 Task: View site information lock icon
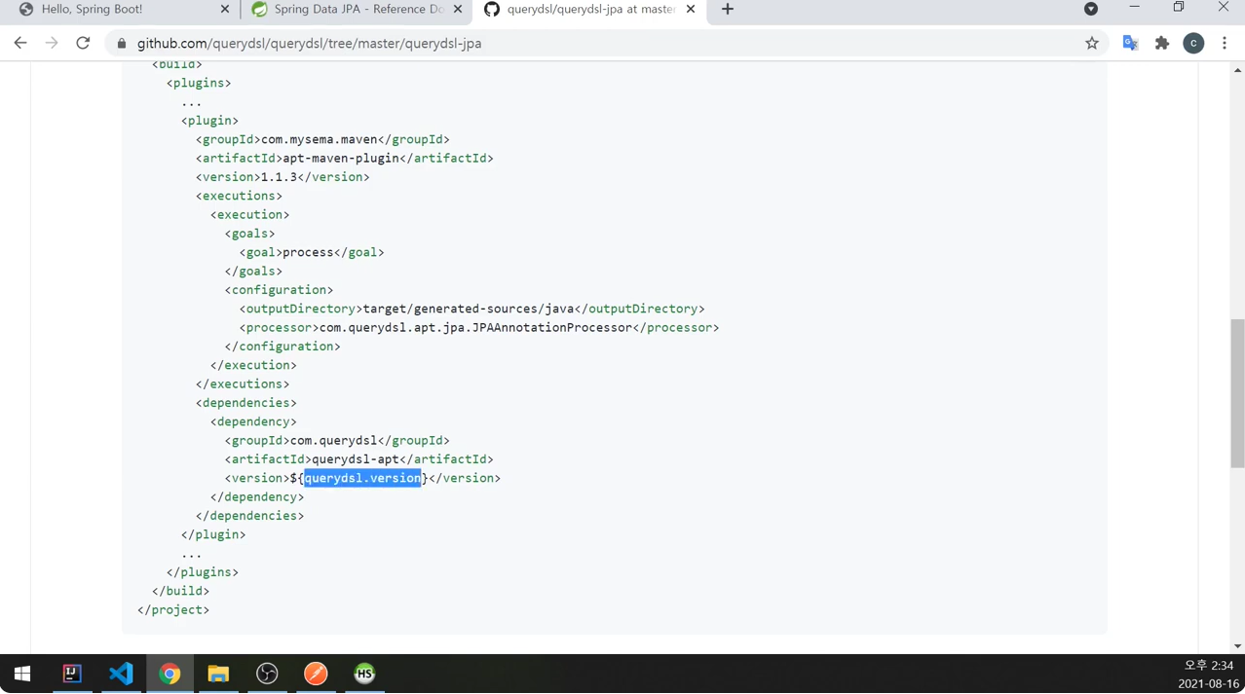(x=122, y=43)
